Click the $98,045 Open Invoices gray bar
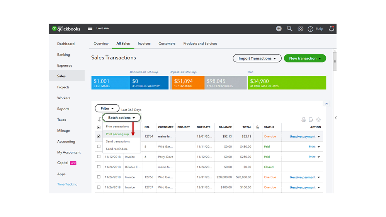 point(226,83)
